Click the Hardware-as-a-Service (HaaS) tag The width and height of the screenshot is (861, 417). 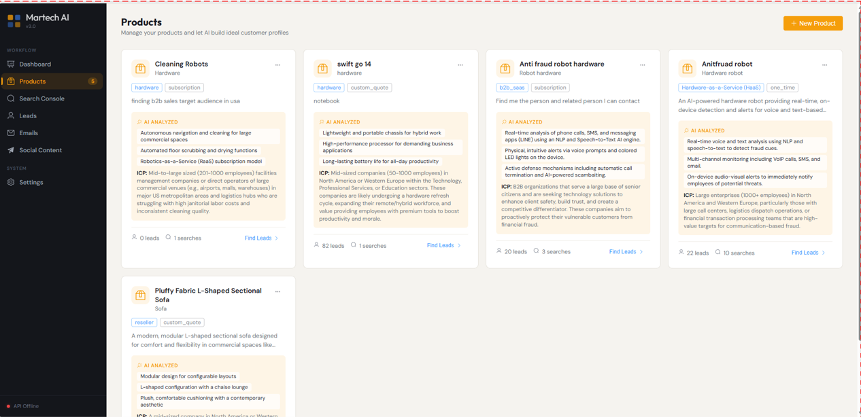pyautogui.click(x=721, y=88)
